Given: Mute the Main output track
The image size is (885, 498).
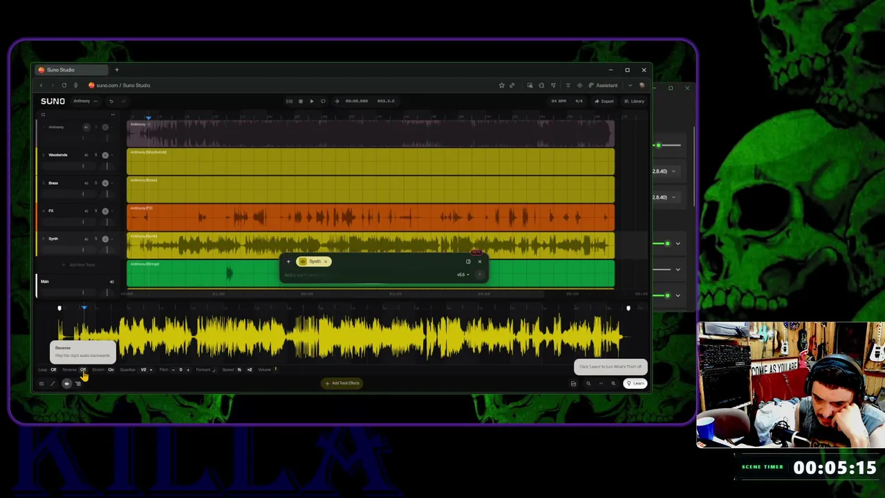Looking at the screenshot, I should pos(111,282).
